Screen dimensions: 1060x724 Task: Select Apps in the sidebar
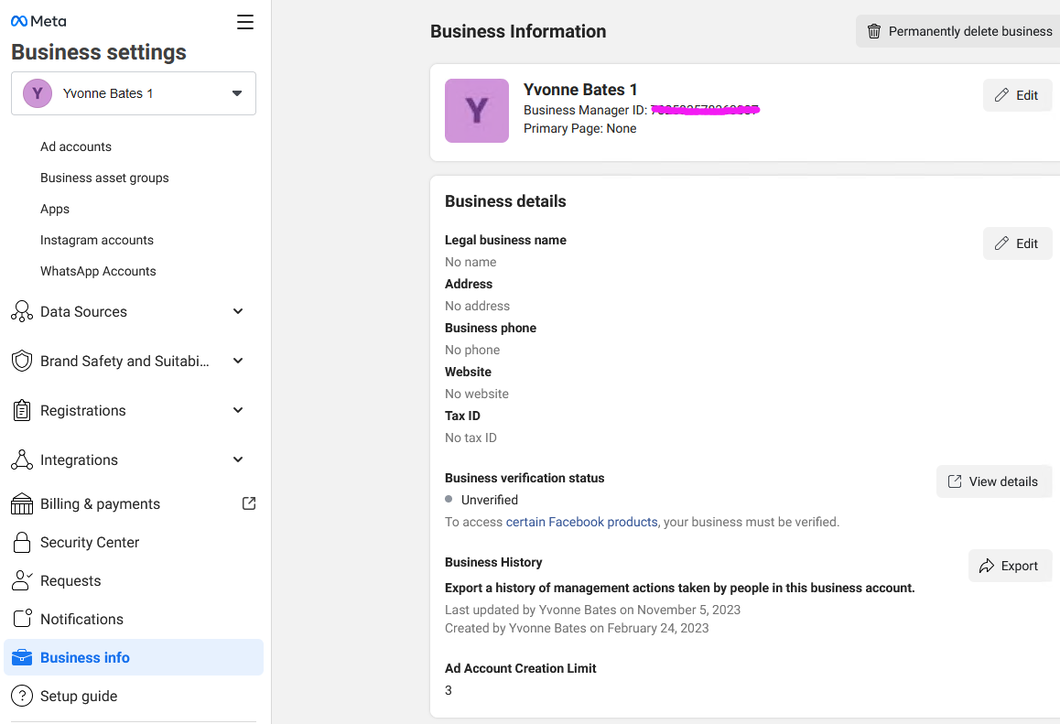click(x=55, y=209)
